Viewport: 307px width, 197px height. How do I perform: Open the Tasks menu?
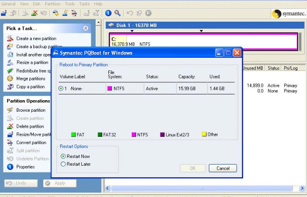[x=85, y=4]
